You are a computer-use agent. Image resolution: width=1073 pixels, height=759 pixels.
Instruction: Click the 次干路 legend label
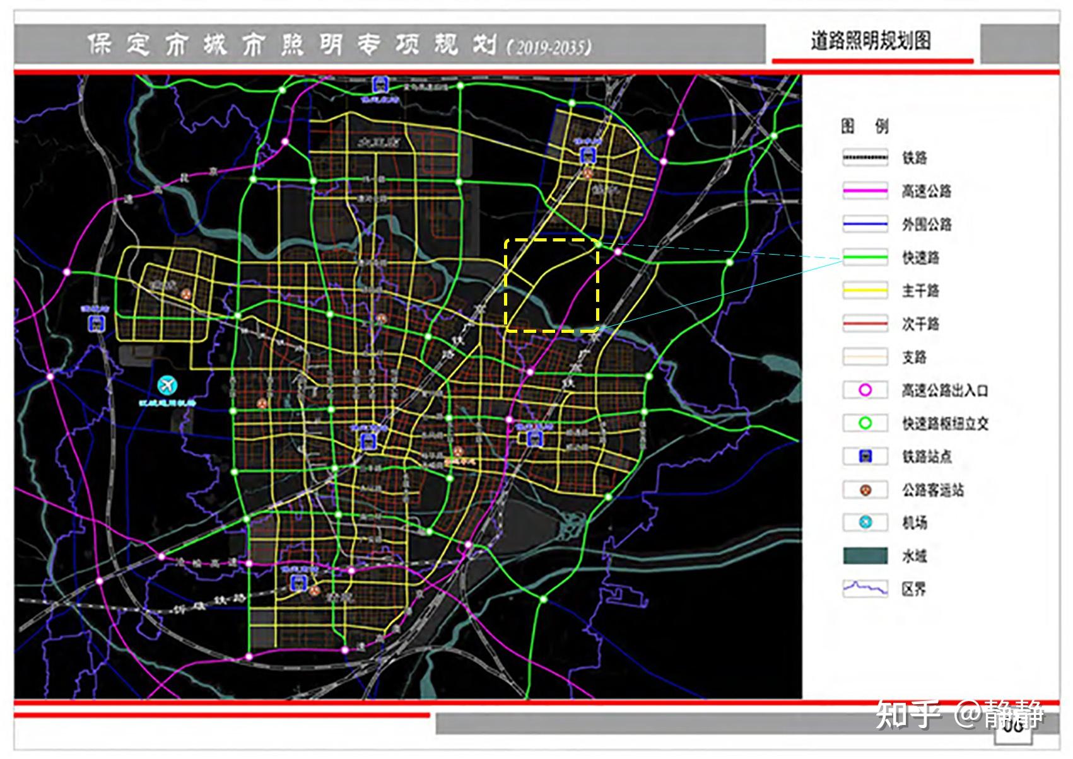[x=920, y=324]
